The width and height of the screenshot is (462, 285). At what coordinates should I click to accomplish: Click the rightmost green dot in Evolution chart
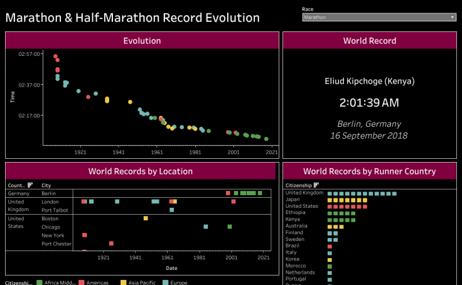[266, 139]
